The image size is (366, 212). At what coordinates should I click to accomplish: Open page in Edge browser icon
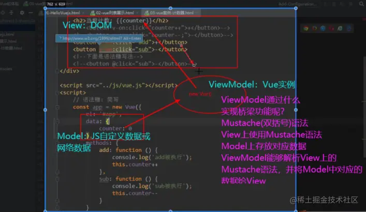pos(348,28)
